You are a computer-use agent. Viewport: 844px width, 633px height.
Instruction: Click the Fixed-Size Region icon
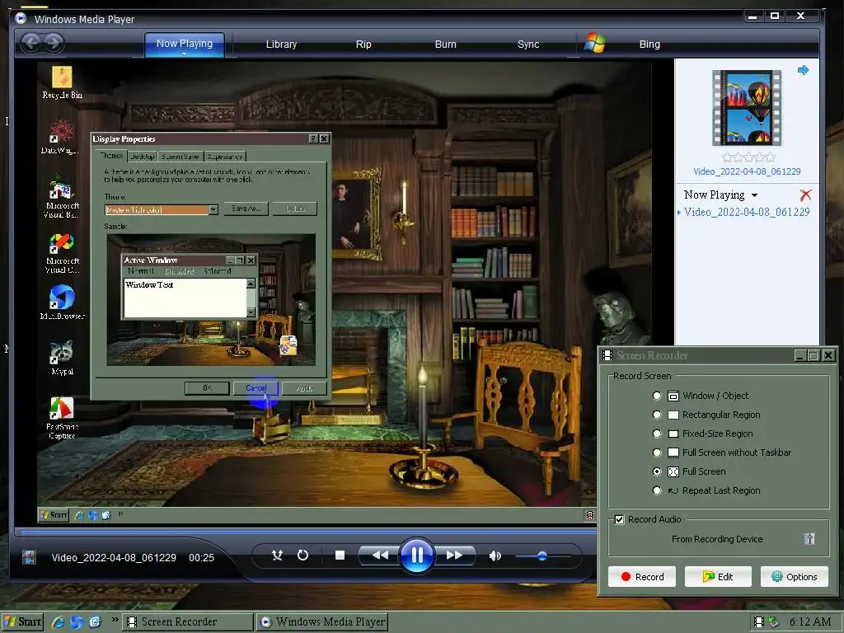point(673,434)
